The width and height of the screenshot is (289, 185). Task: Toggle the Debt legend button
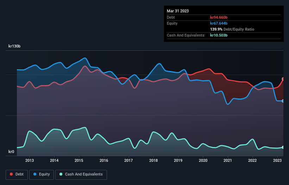(x=17, y=174)
